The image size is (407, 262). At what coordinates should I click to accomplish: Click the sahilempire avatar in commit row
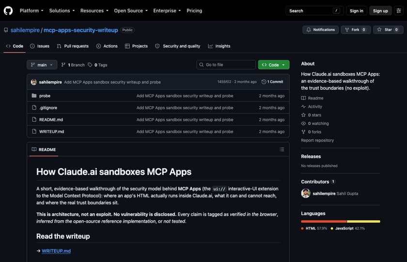tap(34, 82)
